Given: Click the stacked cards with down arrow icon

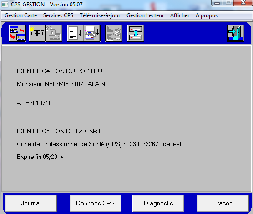Looking at the screenshot, I should [x=92, y=33].
